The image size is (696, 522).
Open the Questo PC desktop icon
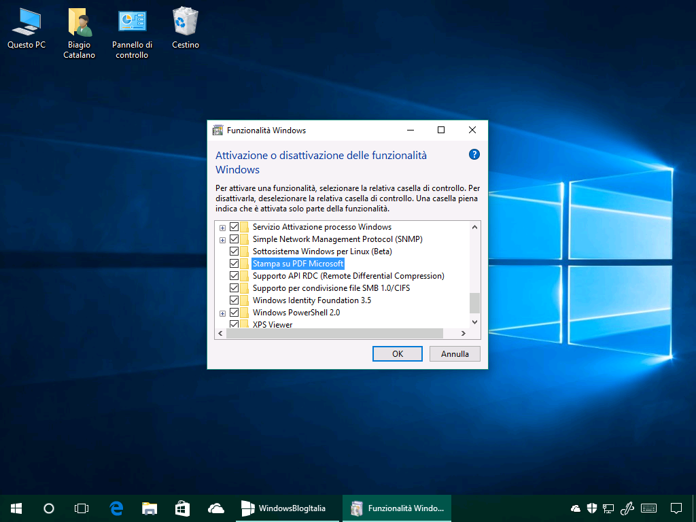[x=27, y=28]
